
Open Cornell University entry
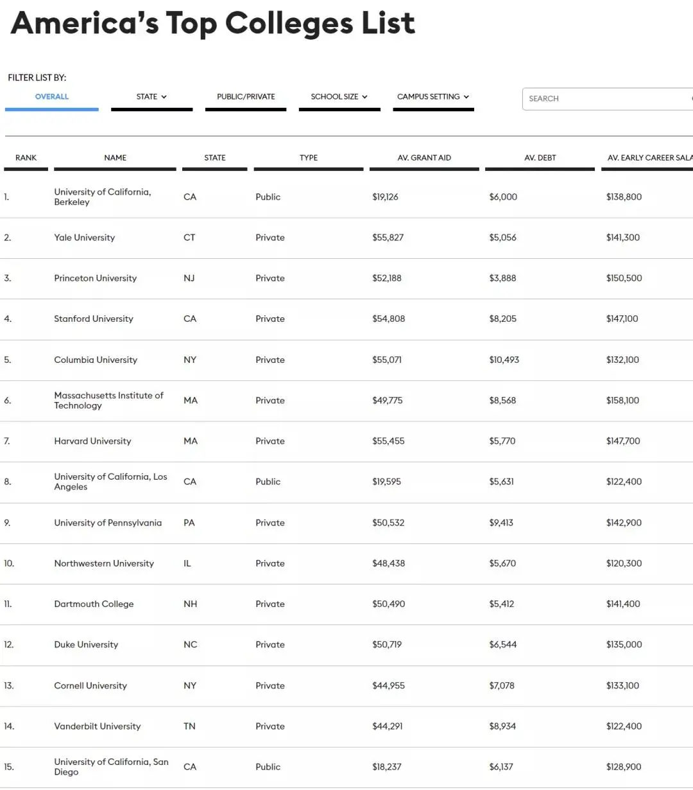pyautogui.click(x=90, y=686)
